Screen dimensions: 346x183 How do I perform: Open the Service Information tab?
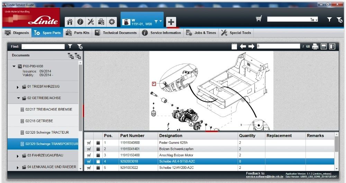(161, 33)
